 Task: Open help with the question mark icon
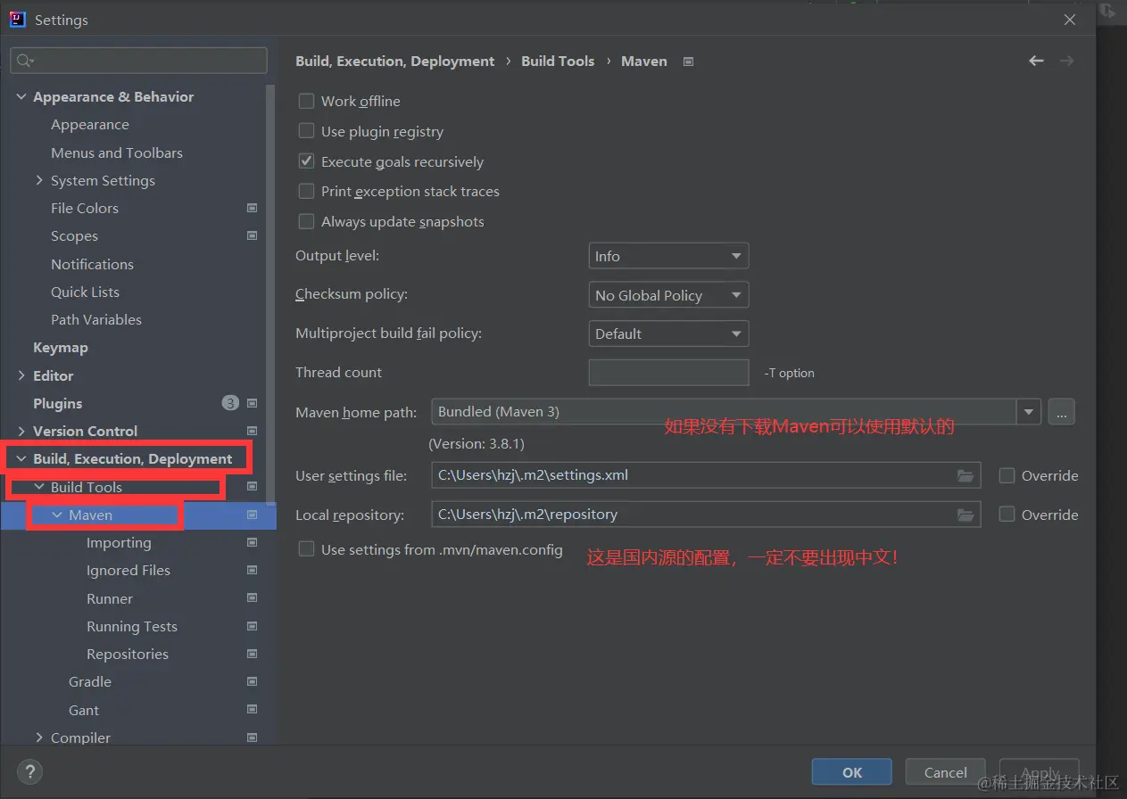click(x=30, y=771)
